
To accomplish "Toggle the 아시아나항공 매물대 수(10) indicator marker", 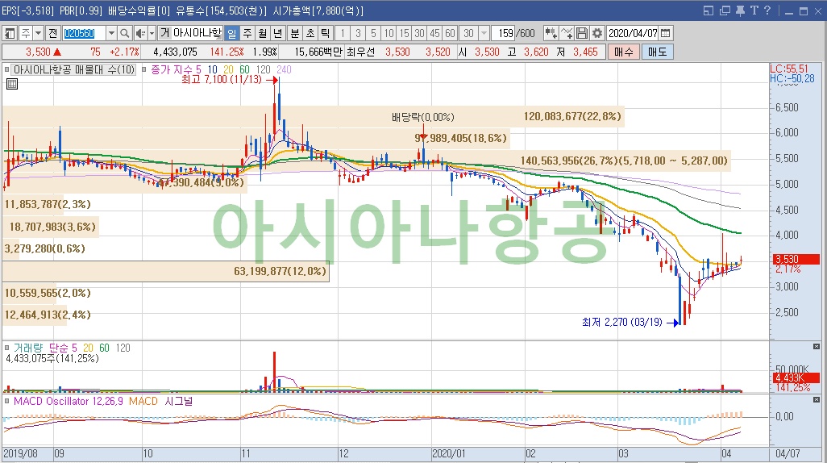I will coord(7,69).
